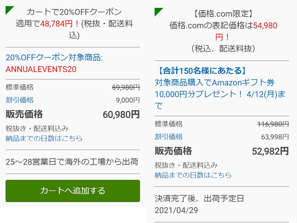Open the Amazonギフト券10,000円分プレゼント link
Screen dimensions: 297x223
pyautogui.click(x=220, y=94)
